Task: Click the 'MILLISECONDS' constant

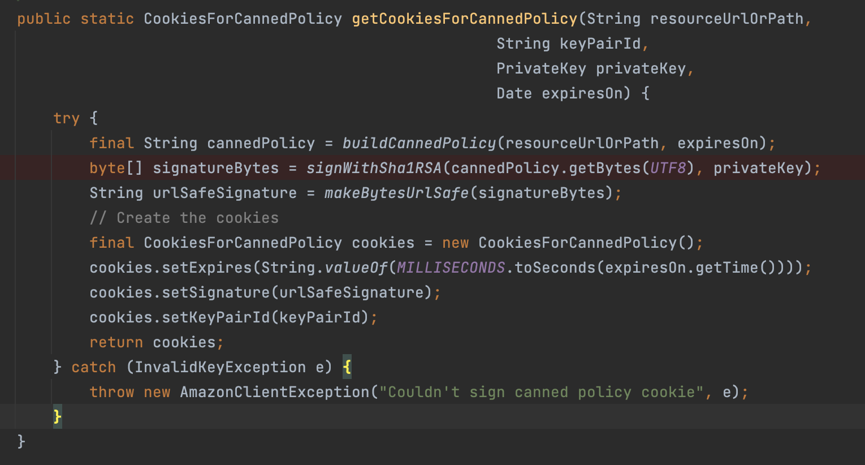Action: click(x=451, y=268)
